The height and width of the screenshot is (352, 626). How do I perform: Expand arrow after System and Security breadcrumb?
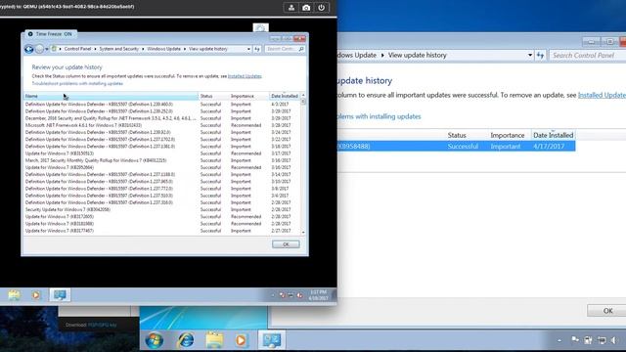[x=143, y=49]
